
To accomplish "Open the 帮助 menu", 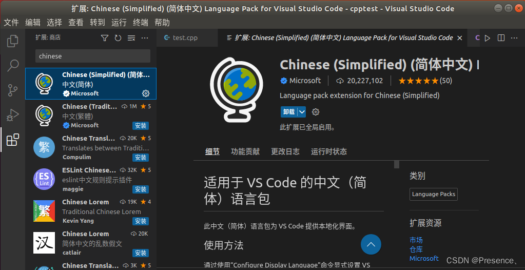I will [x=162, y=23].
